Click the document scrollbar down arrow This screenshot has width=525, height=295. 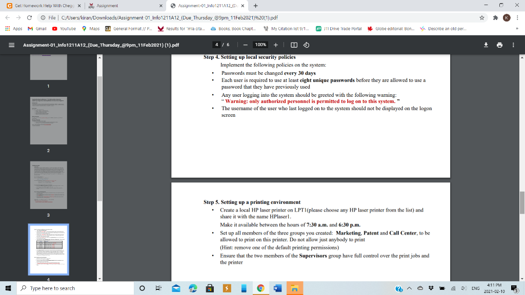pyautogui.click(x=522, y=279)
